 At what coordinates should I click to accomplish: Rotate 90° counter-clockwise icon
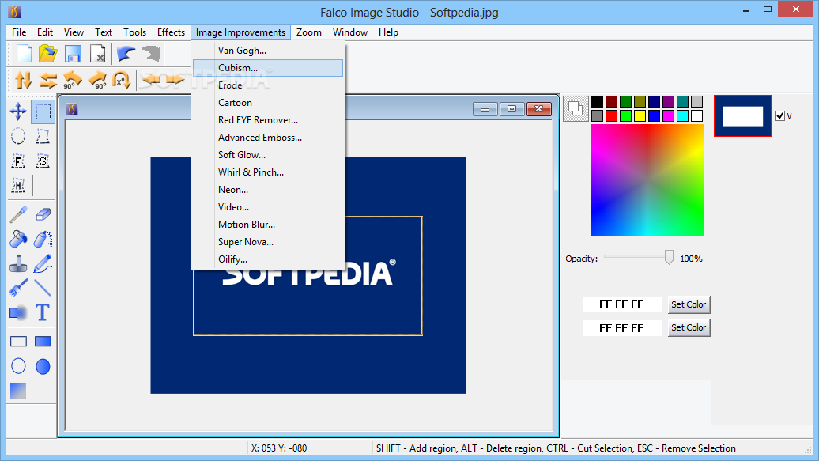pyautogui.click(x=73, y=80)
